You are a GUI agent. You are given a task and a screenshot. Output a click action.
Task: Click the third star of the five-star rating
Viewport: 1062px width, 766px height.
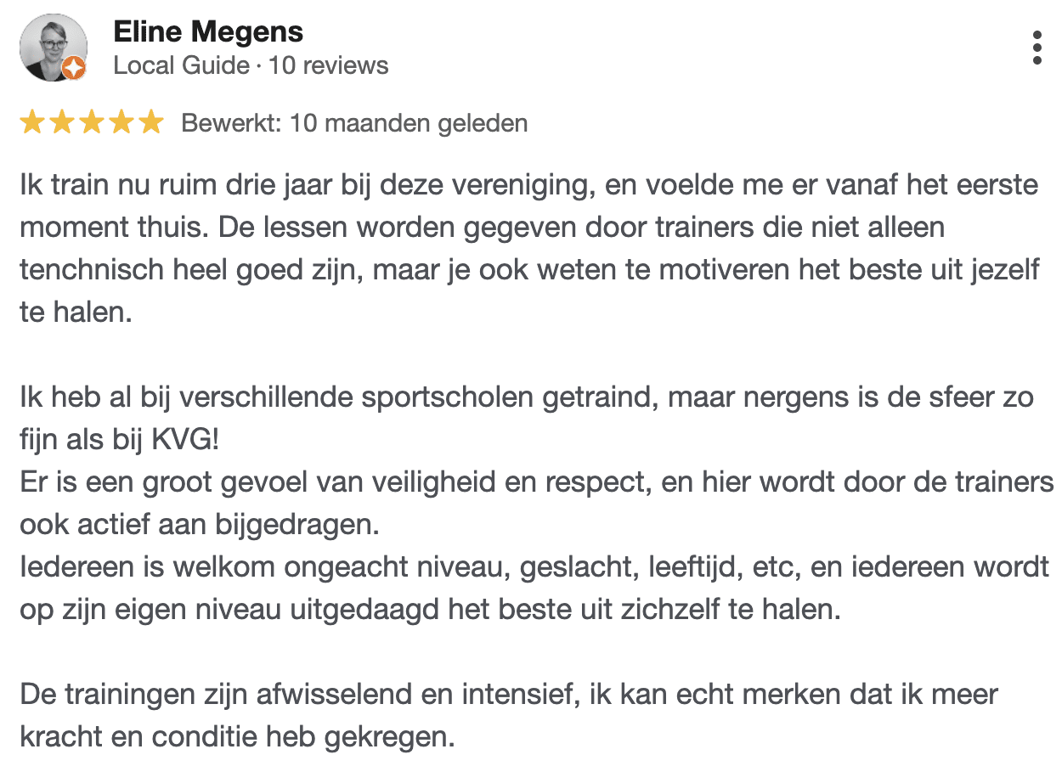(93, 122)
